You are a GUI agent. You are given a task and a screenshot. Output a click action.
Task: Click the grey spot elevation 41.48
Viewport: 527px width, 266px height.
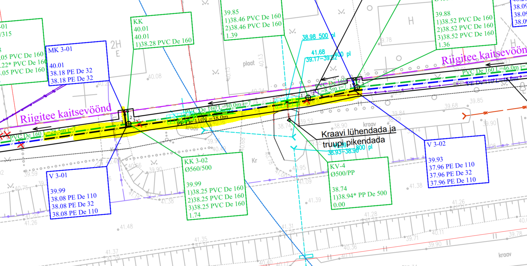coord(126,227)
